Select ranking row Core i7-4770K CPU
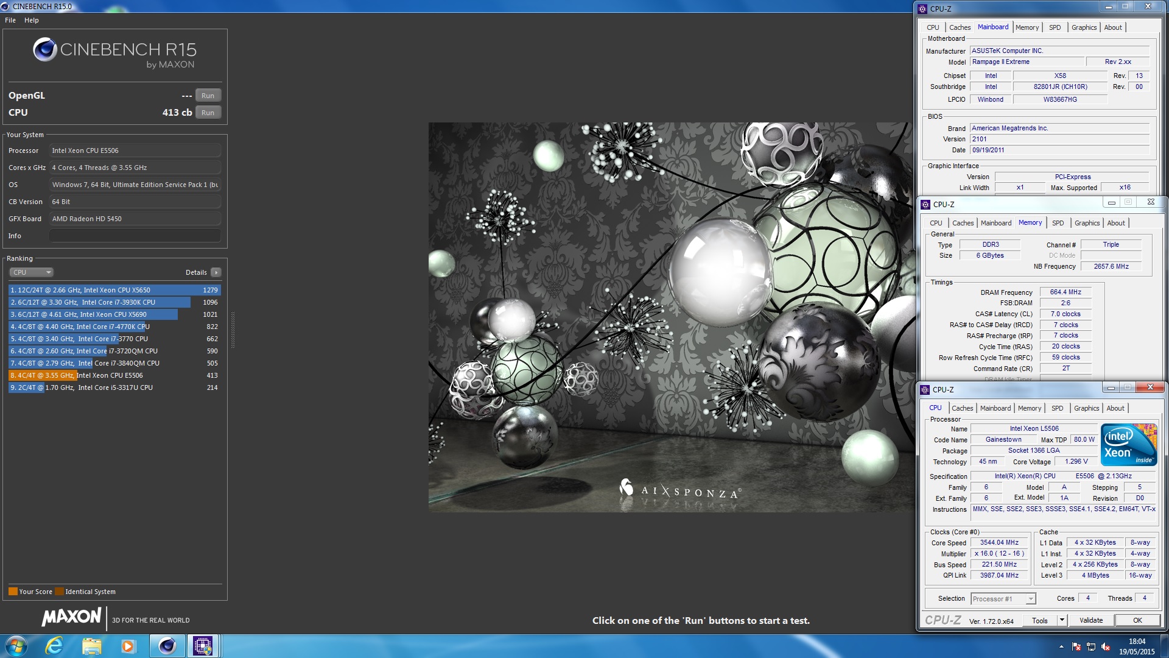The height and width of the screenshot is (658, 1169). (114, 327)
